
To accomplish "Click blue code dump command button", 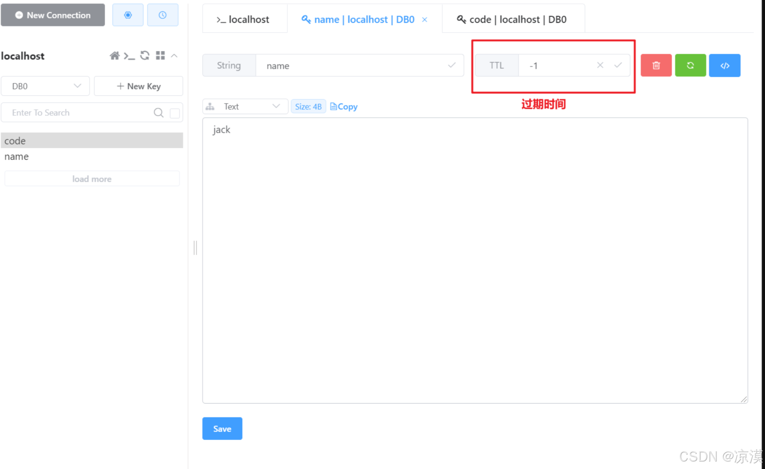I will pos(724,65).
